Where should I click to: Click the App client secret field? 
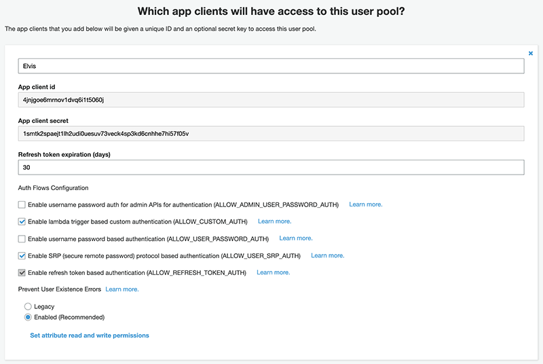tap(271, 134)
